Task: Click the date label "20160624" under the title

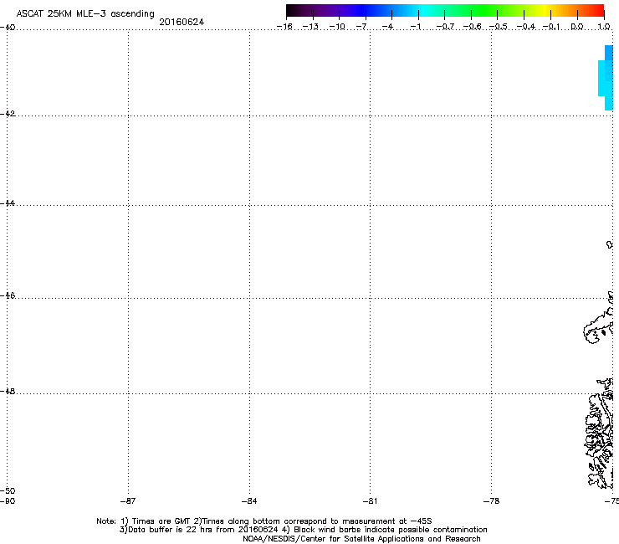Action: click(x=182, y=22)
